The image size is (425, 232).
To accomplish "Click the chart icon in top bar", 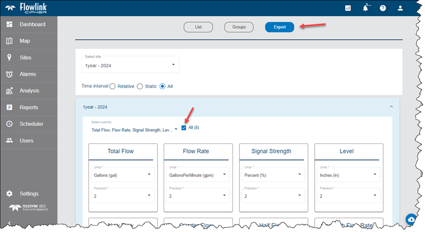I will coord(348,8).
